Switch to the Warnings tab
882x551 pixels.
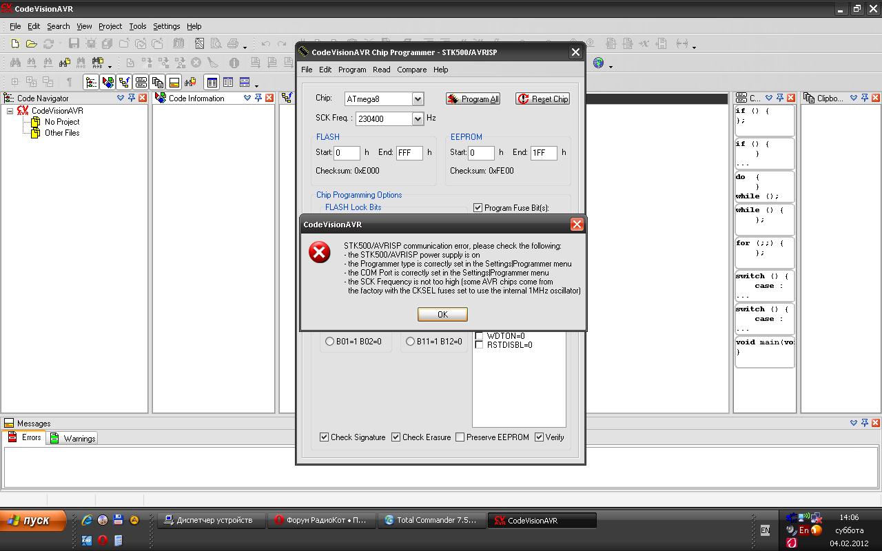[x=73, y=438]
